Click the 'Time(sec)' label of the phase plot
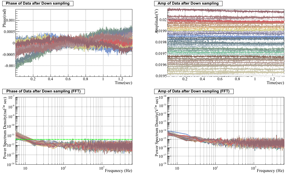The width and height of the screenshot is (287, 174). (x=123, y=83)
